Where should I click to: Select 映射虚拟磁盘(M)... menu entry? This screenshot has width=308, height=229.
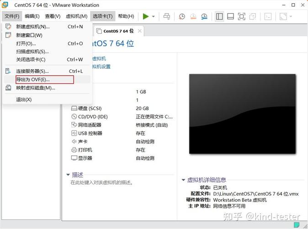(x=47, y=88)
